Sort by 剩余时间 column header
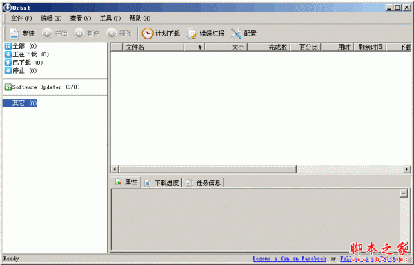The width and height of the screenshot is (414, 265). (x=370, y=47)
